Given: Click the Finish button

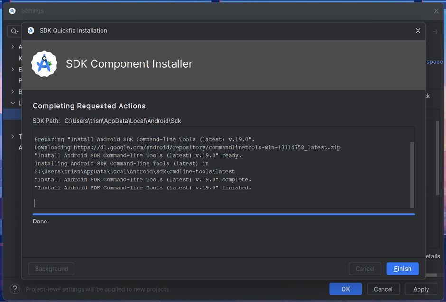Looking at the screenshot, I should (x=402, y=268).
